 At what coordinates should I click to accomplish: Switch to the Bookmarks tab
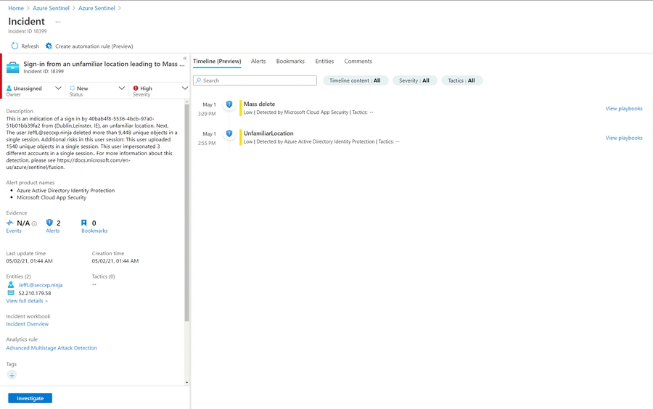point(290,61)
